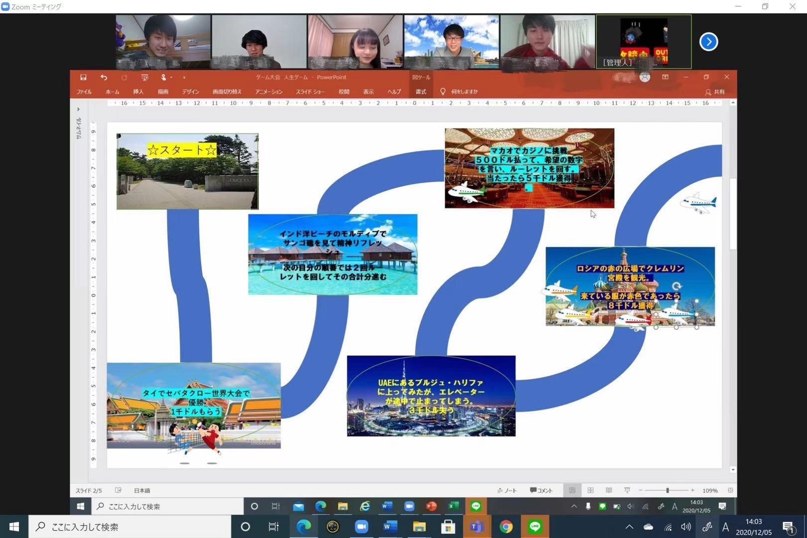This screenshot has height=538, width=807.
Task: Click the slide sorter view icon
Action: [590, 490]
